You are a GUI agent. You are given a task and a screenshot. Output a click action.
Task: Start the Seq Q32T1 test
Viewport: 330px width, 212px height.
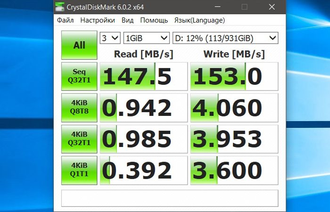tap(79, 76)
